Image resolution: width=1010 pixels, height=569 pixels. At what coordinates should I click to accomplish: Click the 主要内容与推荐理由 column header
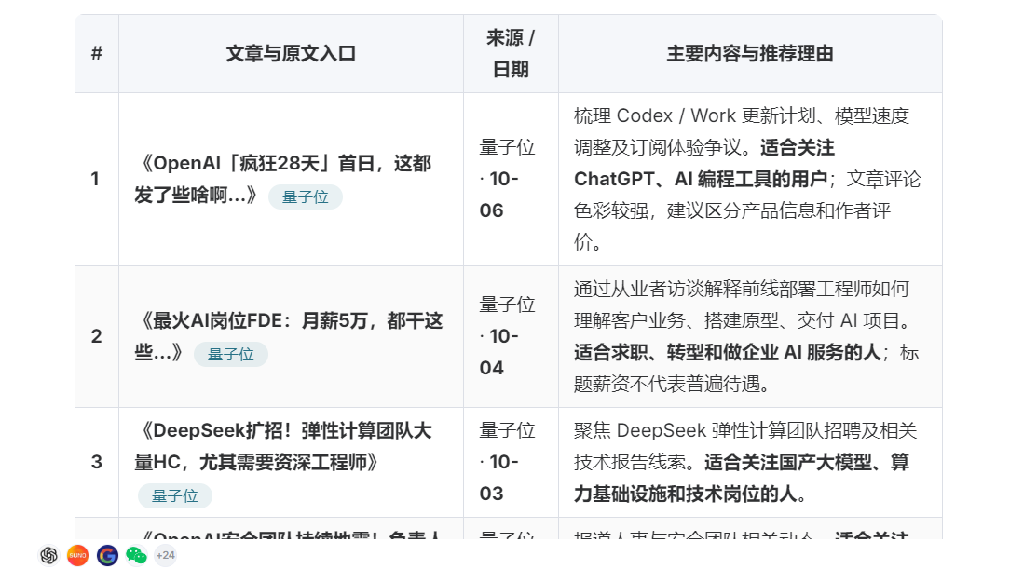[750, 53]
